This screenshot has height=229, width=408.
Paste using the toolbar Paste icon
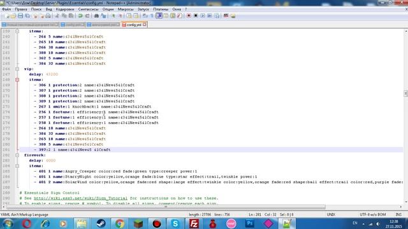71,16
